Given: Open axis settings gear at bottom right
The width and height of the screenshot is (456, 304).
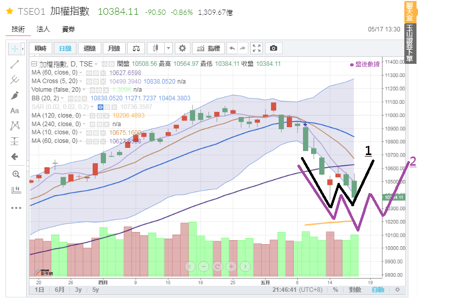Looking at the screenshot, I should pos(397,290).
